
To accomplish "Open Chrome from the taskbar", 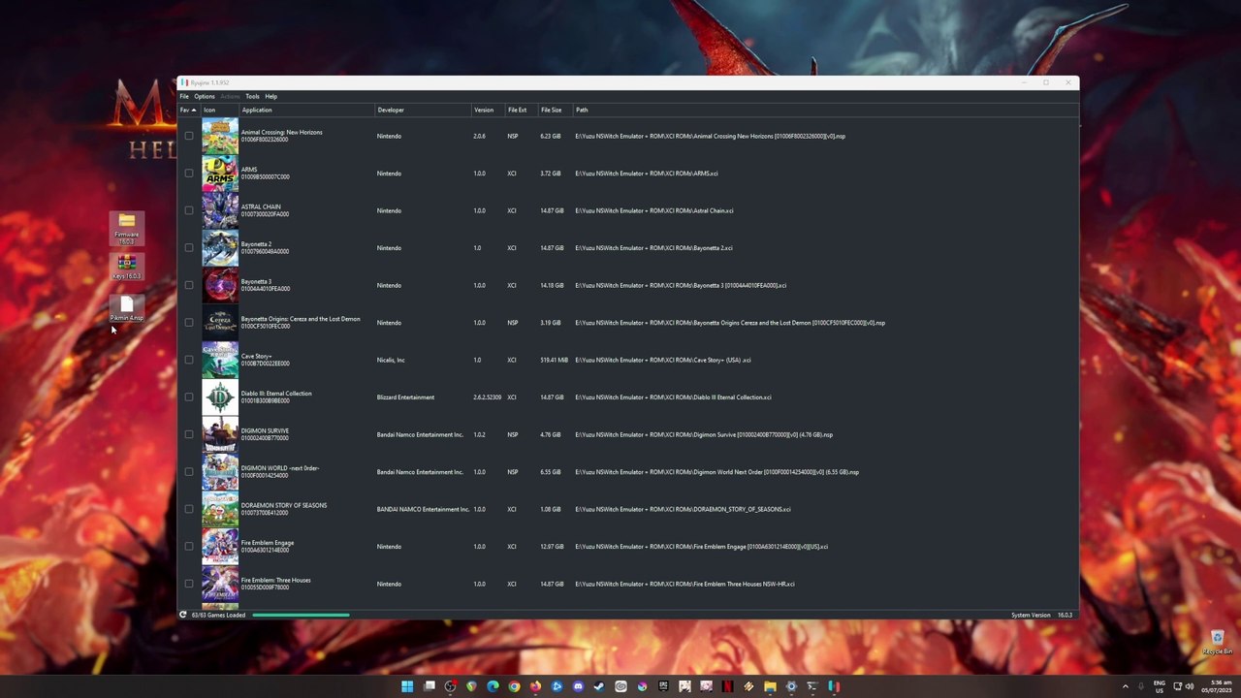I will coord(514,686).
